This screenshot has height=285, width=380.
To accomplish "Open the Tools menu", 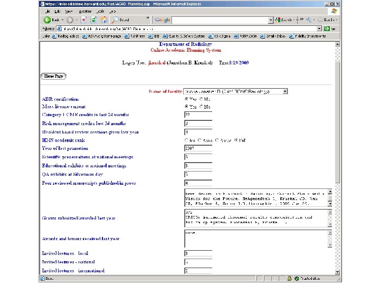I will tap(101, 11).
